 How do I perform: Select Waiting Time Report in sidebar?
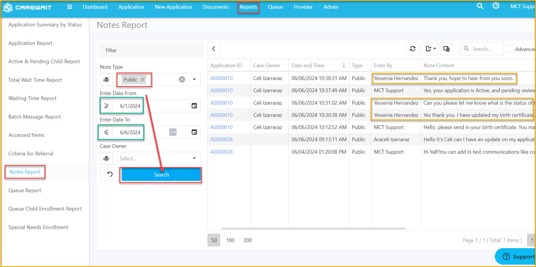coord(32,98)
